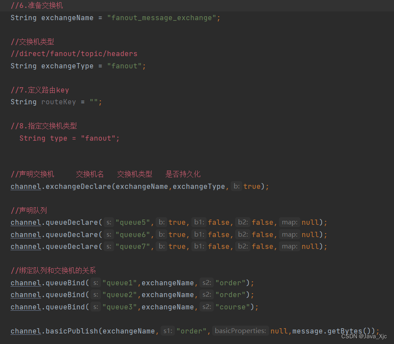This screenshot has height=344, width=394.
Task: Click the exchangeDeclare method name
Action: click(78, 186)
